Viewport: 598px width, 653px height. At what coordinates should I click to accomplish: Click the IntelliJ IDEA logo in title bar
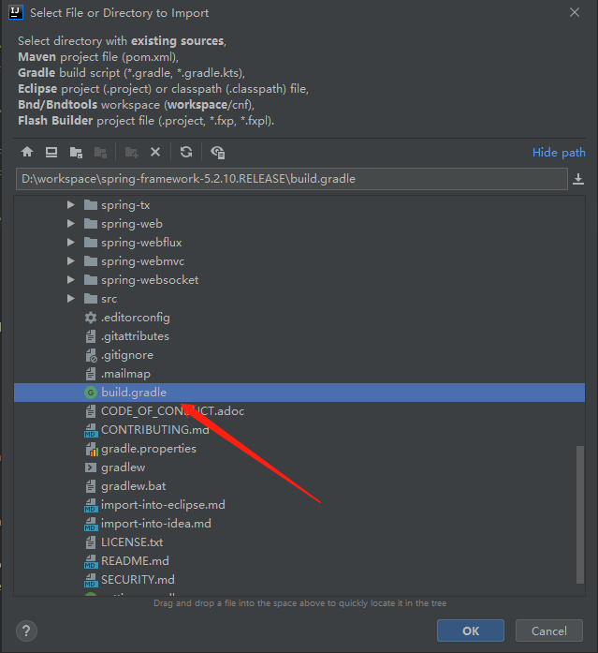16,12
